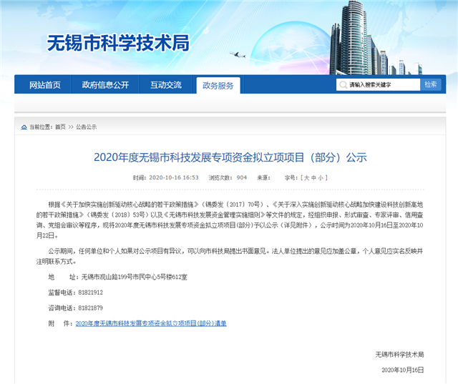The width and height of the screenshot is (458, 384).
Task: Open the 网站首页 navigation tab
Action: click(44, 85)
